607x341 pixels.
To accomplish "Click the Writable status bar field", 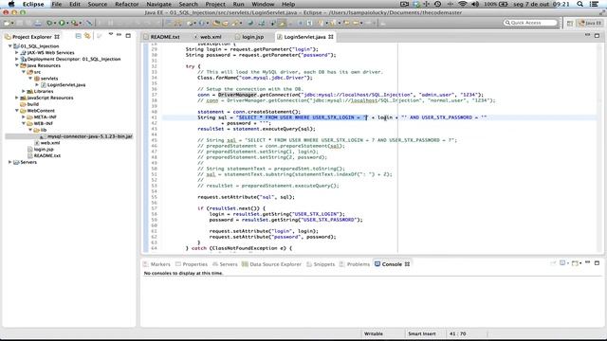I will click(373, 333).
